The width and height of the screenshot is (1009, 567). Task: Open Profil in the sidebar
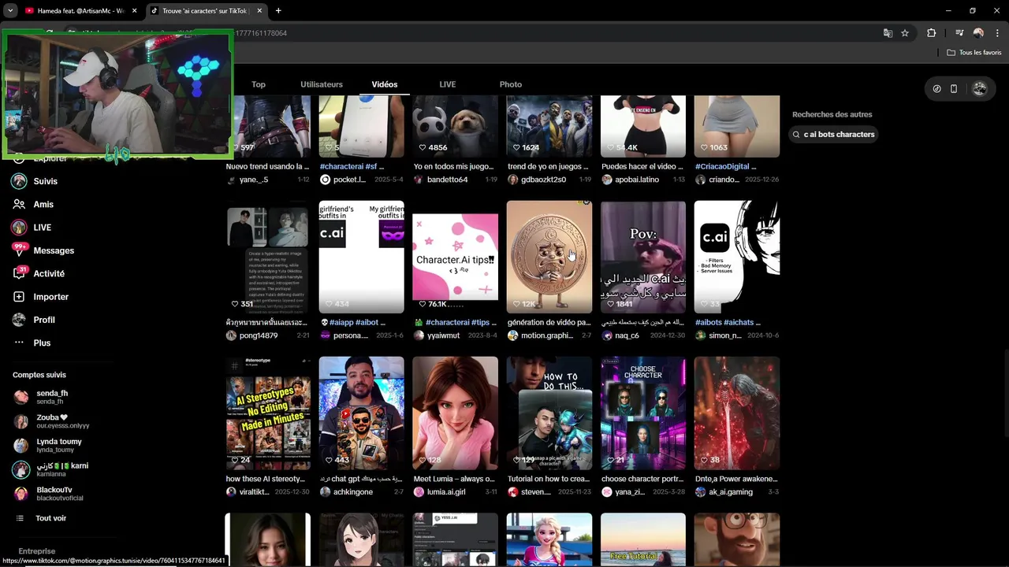pos(44,320)
